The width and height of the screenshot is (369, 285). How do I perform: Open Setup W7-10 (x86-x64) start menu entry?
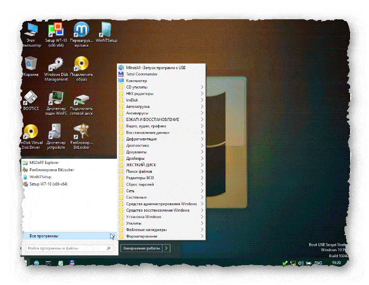[69, 184]
